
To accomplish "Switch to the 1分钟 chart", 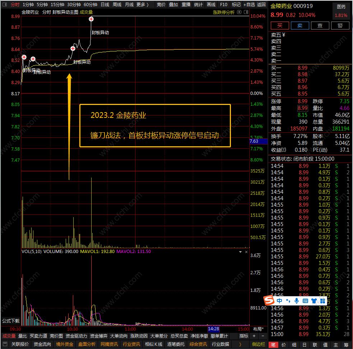I will (x=28, y=5).
